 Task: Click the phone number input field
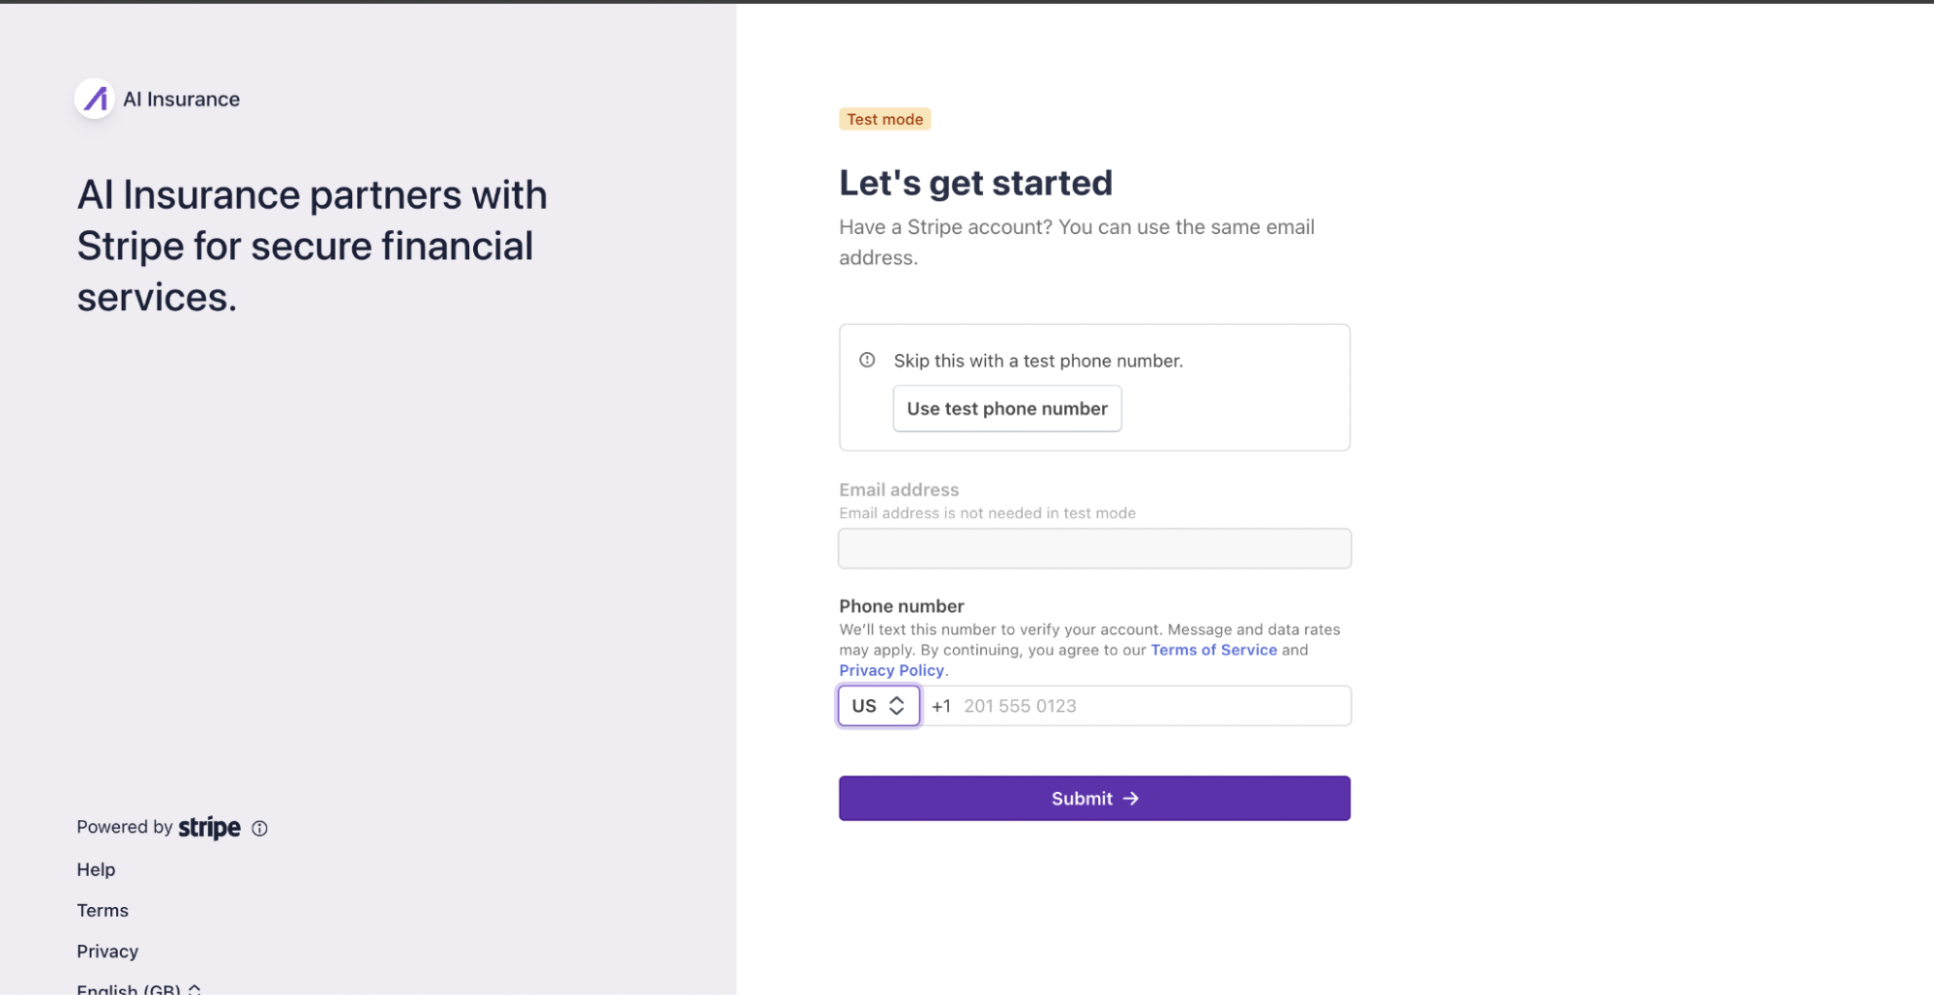click(1137, 706)
